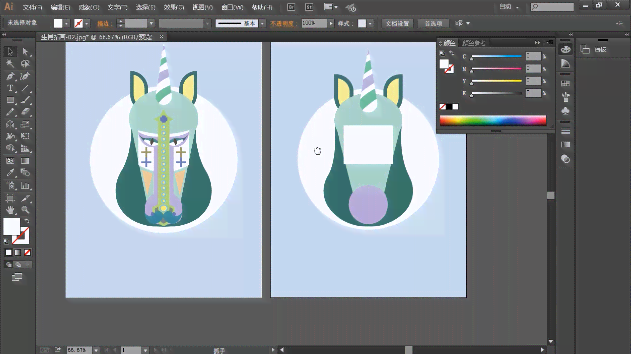Expand the stroke weight dropdown
The width and height of the screenshot is (631, 354).
[151, 23]
